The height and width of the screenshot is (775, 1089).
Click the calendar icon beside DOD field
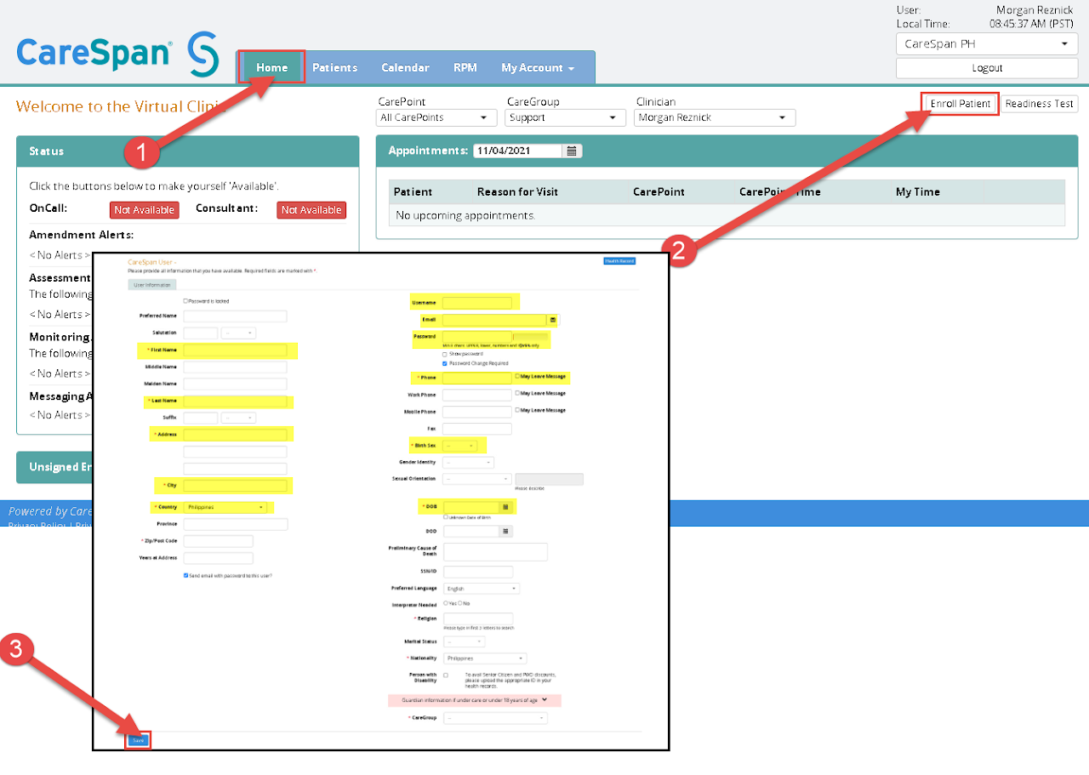505,531
